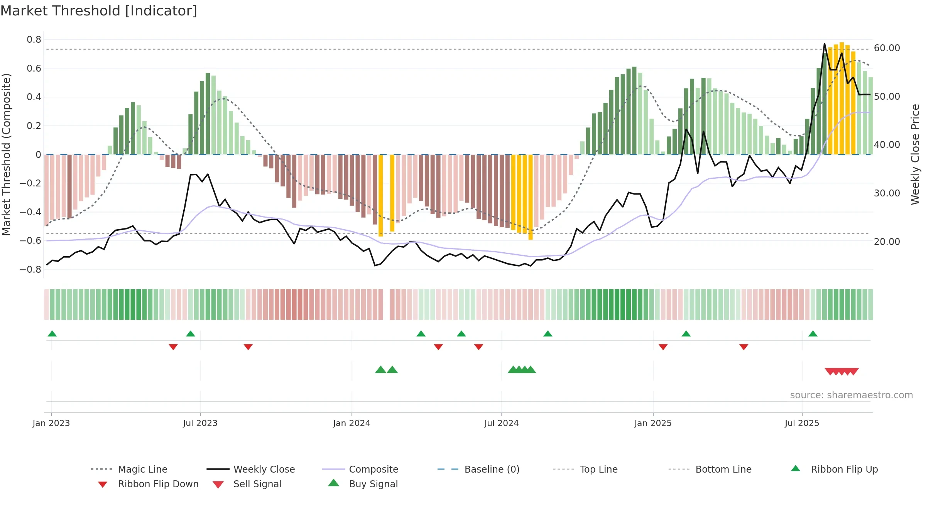Click the Ribbon Flip Down marker, Jun 2024
926x520 pixels.
(x=479, y=347)
